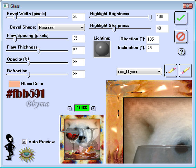196x168 pixels.
Task: Toggle the Auto Preview checkbox
Action: [24, 142]
